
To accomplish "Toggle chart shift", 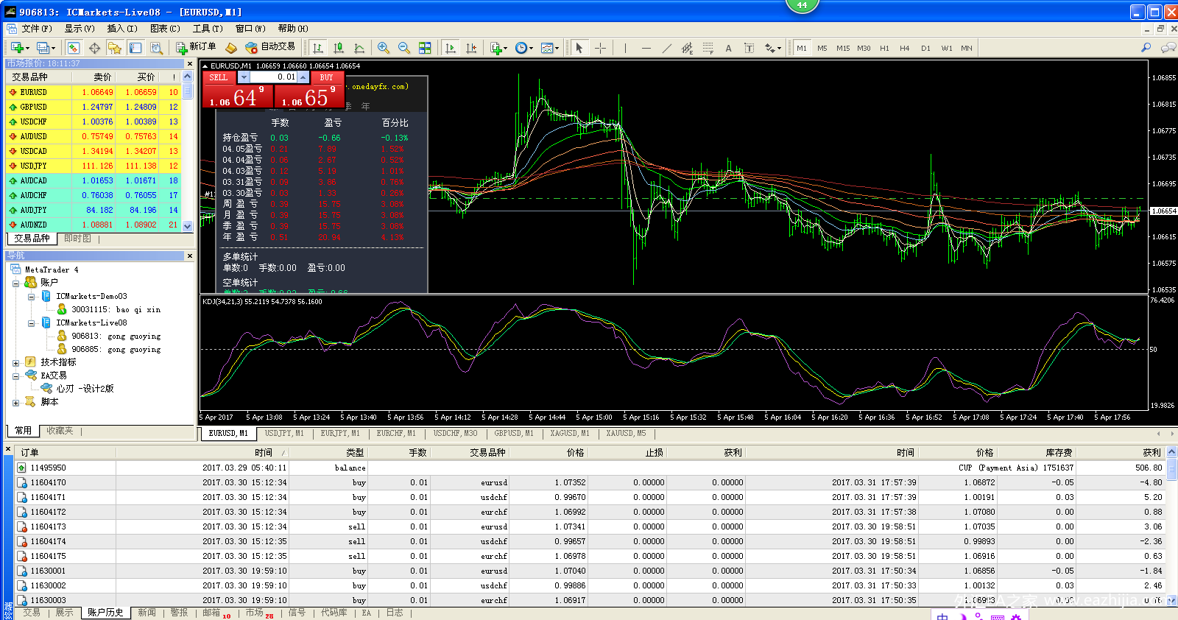I will pyautogui.click(x=471, y=48).
